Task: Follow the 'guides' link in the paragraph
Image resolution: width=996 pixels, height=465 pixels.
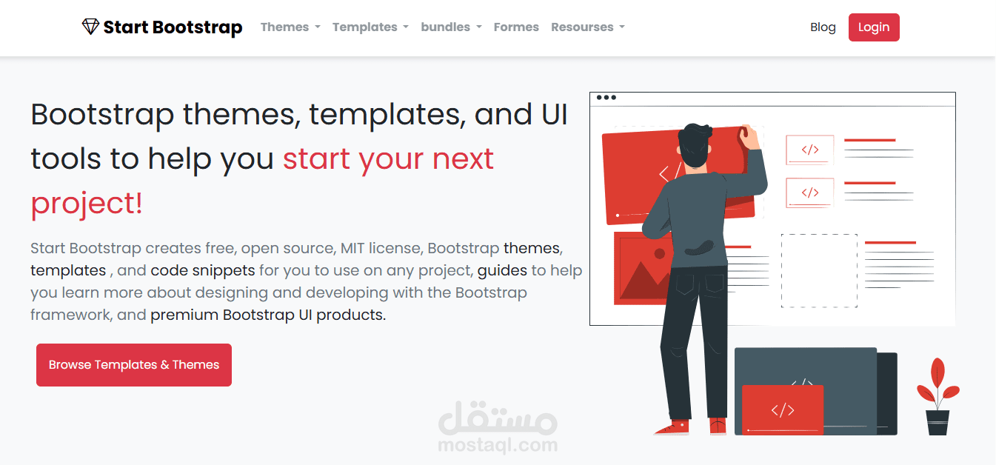Action: click(x=502, y=270)
